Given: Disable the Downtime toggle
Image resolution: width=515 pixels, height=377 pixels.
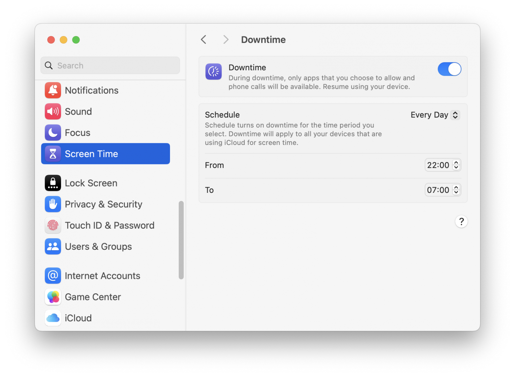Looking at the screenshot, I should coord(449,69).
